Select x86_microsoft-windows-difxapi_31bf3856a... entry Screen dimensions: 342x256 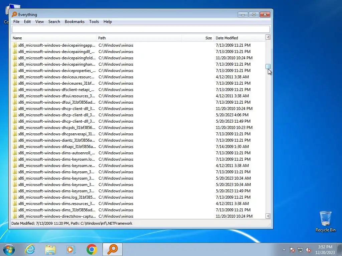pos(57,147)
